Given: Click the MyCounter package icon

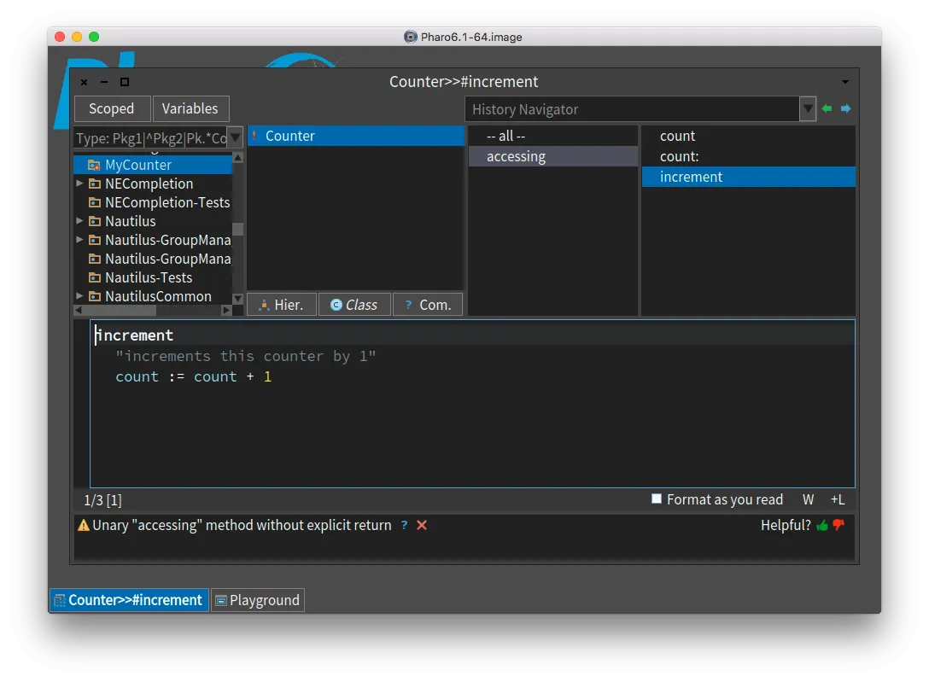Looking at the screenshot, I should point(94,165).
